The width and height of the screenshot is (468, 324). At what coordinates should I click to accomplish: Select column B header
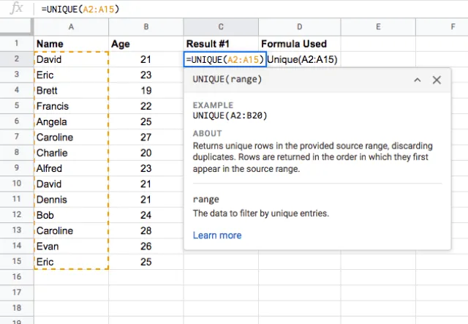tap(146, 27)
